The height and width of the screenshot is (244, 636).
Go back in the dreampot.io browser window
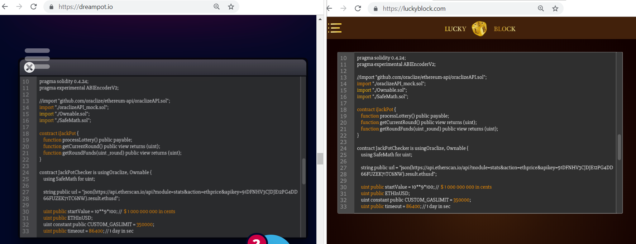[x=5, y=6]
